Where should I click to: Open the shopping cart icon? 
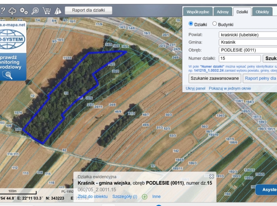[46, 11]
